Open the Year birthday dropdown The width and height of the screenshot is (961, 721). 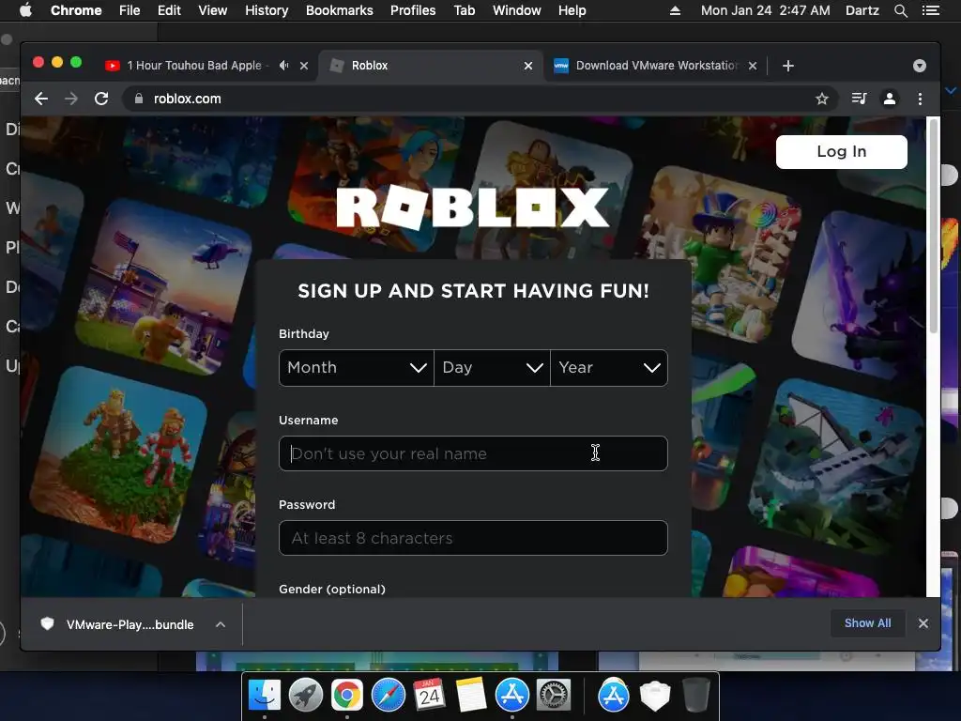[609, 368]
